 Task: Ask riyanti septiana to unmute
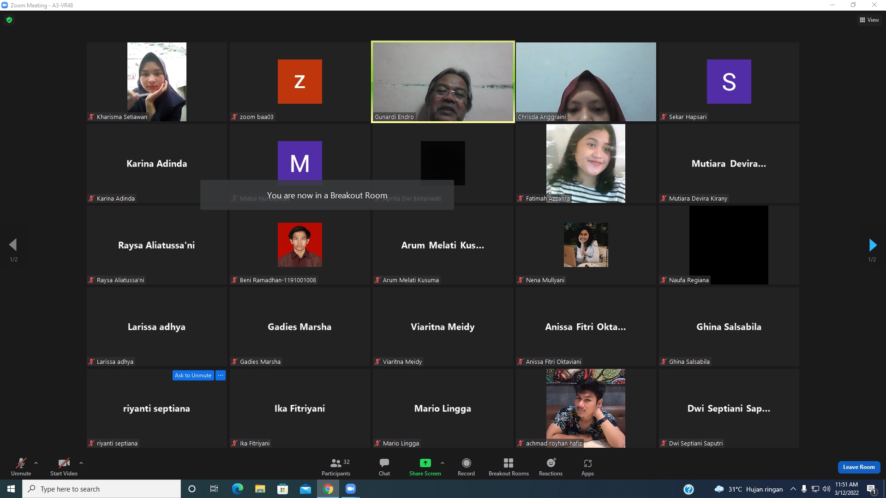point(193,375)
